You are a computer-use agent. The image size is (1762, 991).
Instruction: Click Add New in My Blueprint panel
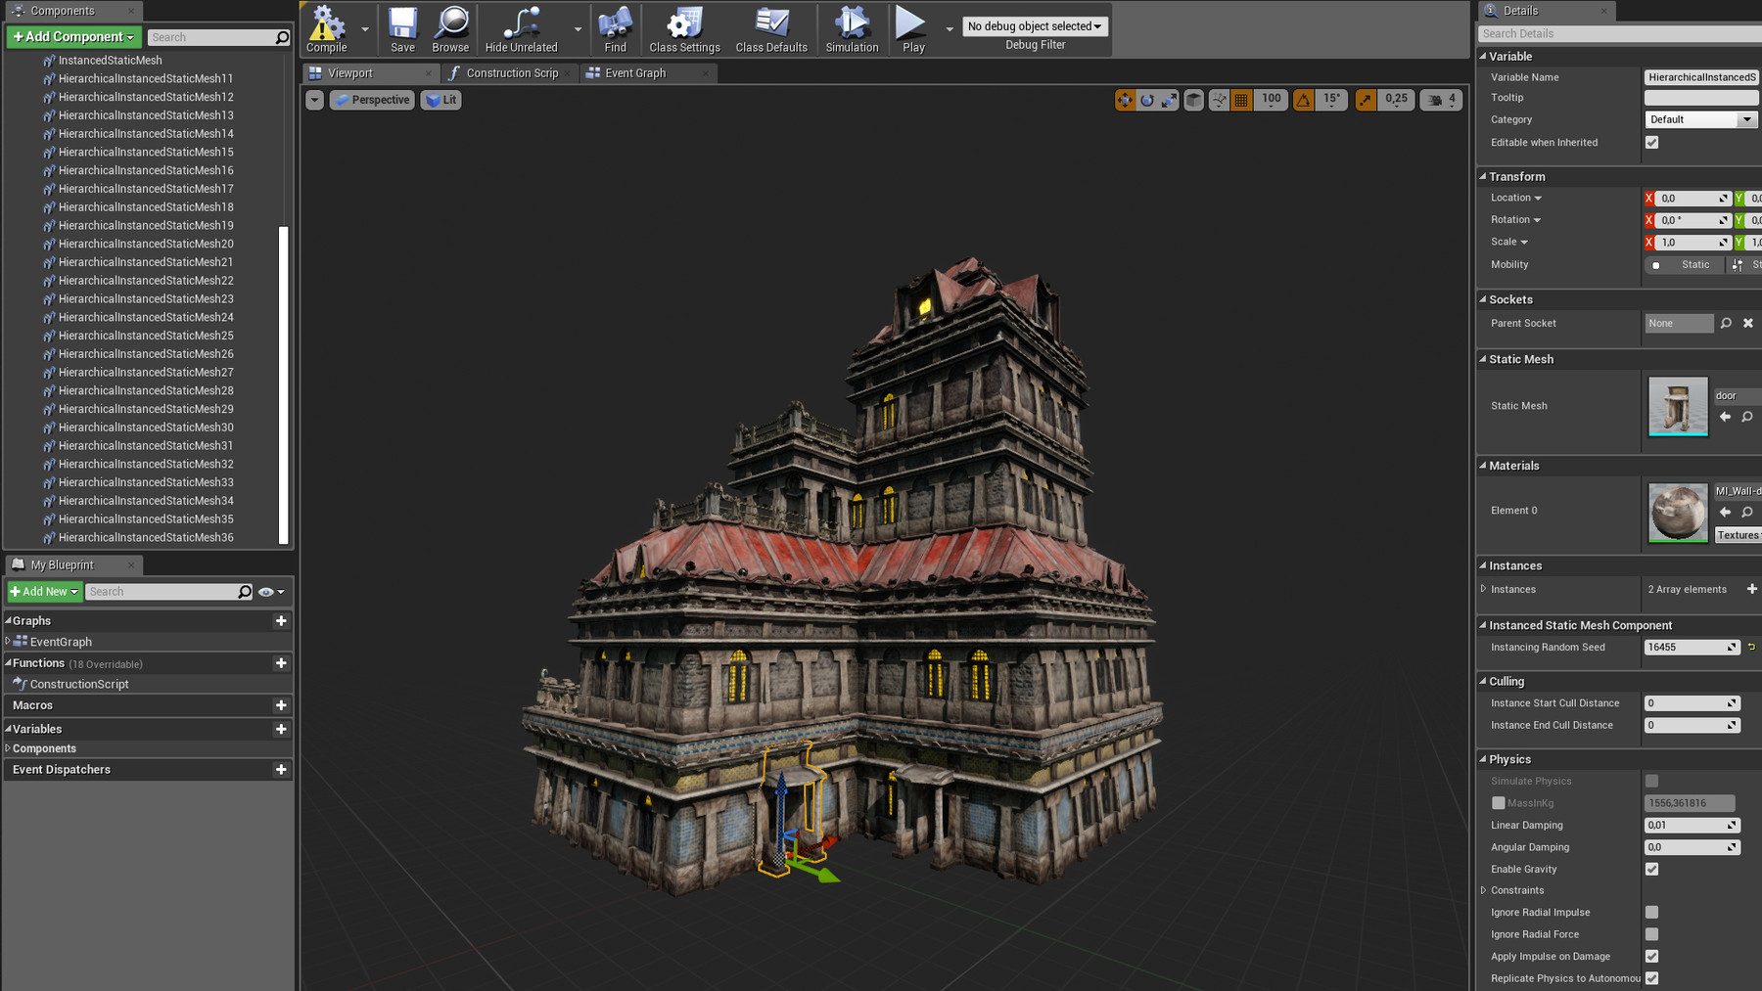tap(43, 591)
